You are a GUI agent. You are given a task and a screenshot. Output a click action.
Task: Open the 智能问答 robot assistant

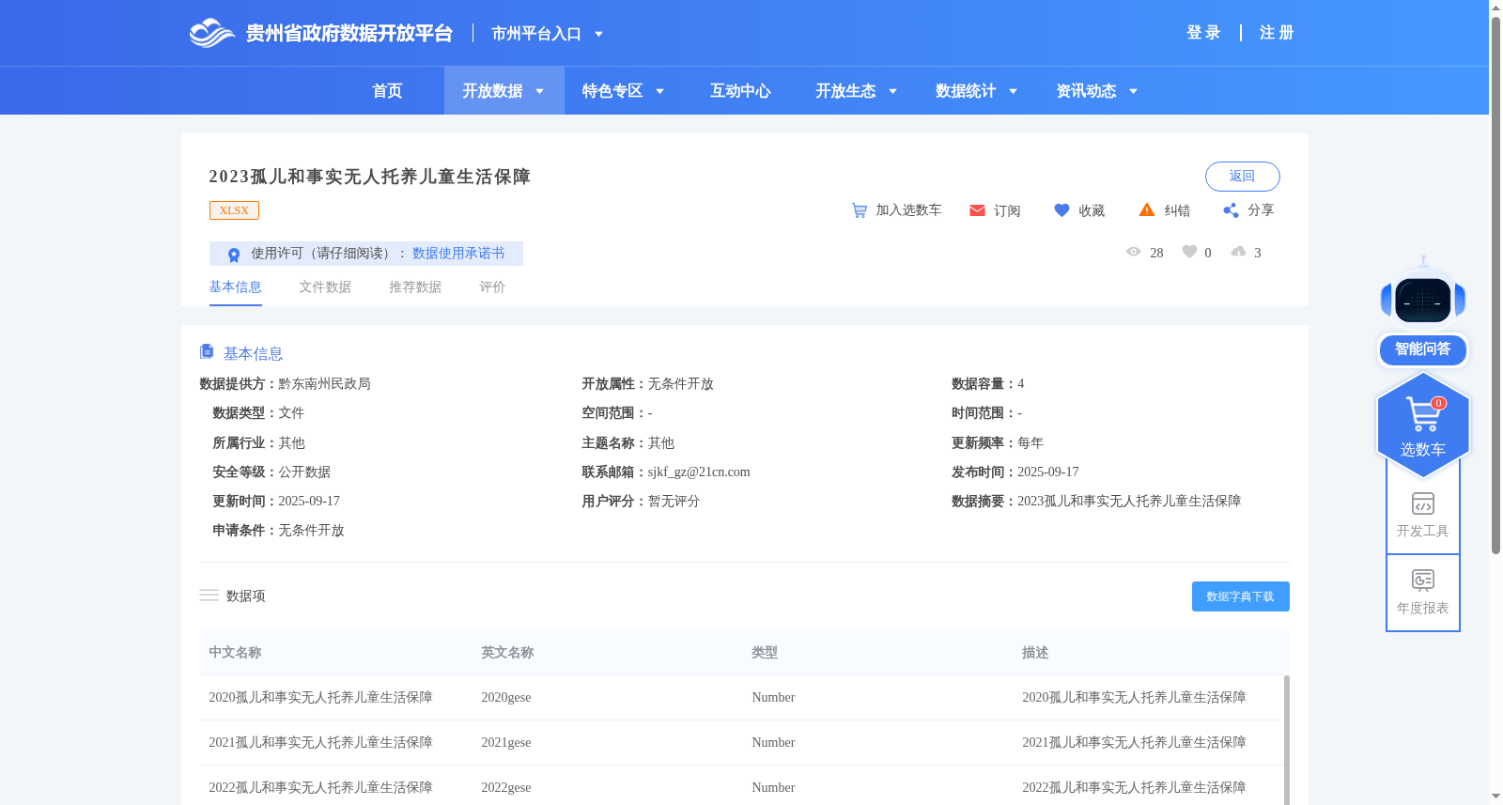click(x=1423, y=310)
